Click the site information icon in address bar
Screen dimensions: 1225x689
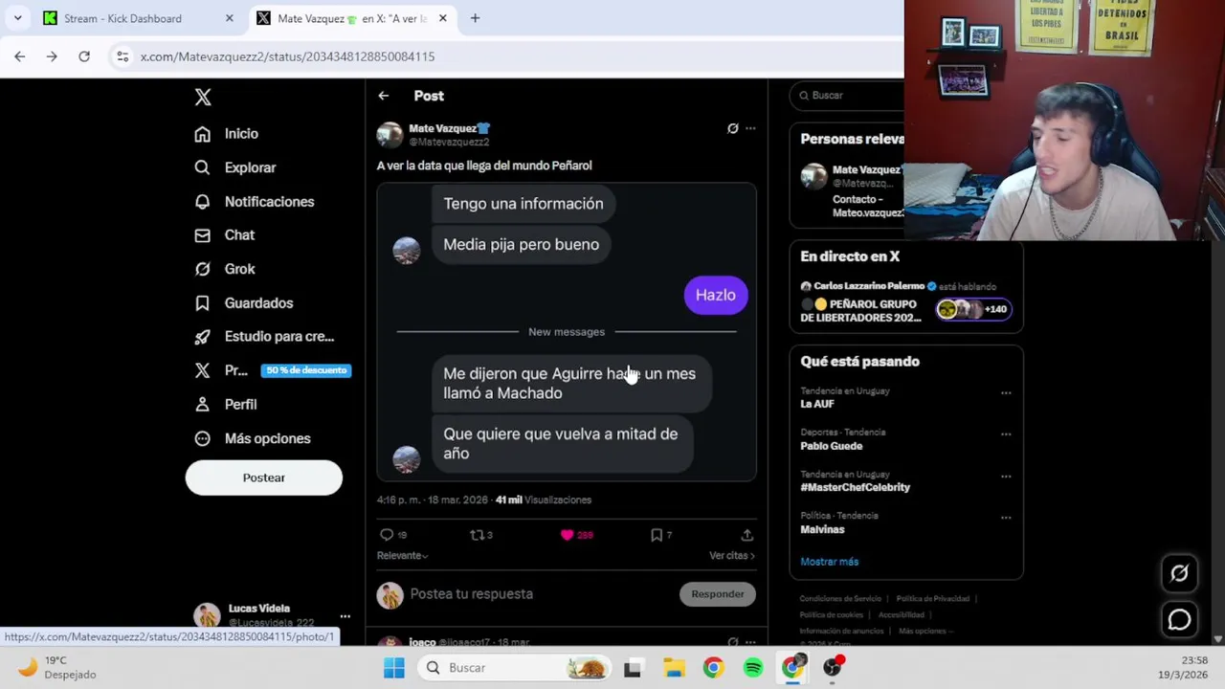(122, 56)
